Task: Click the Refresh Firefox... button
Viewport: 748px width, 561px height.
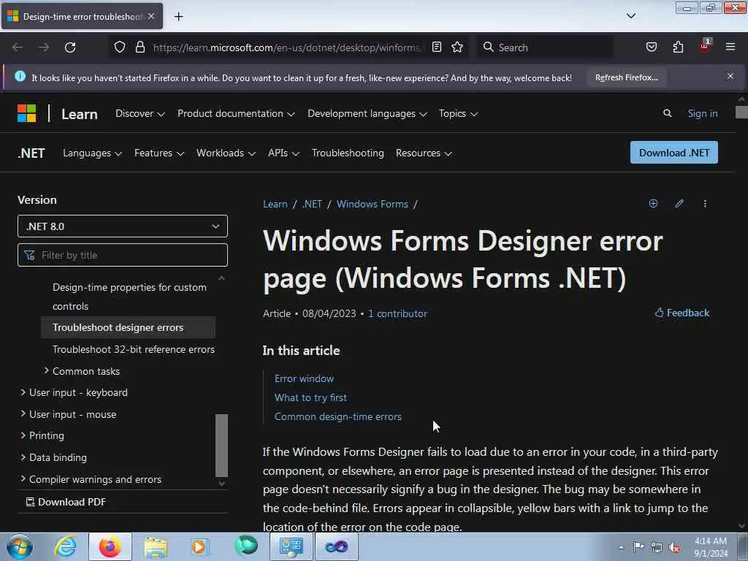Action: [626, 77]
